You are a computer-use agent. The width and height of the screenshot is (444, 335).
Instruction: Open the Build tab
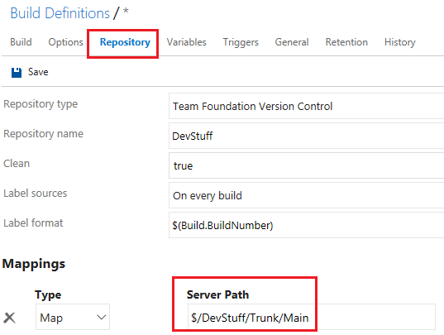[21, 42]
